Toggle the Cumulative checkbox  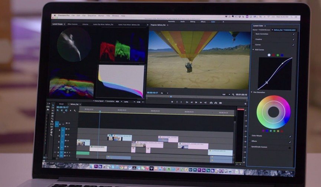tap(106, 101)
